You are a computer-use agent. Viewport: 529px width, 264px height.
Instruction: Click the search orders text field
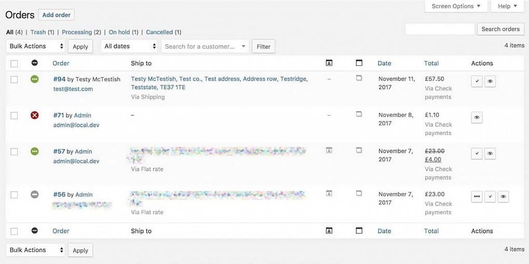click(x=440, y=29)
